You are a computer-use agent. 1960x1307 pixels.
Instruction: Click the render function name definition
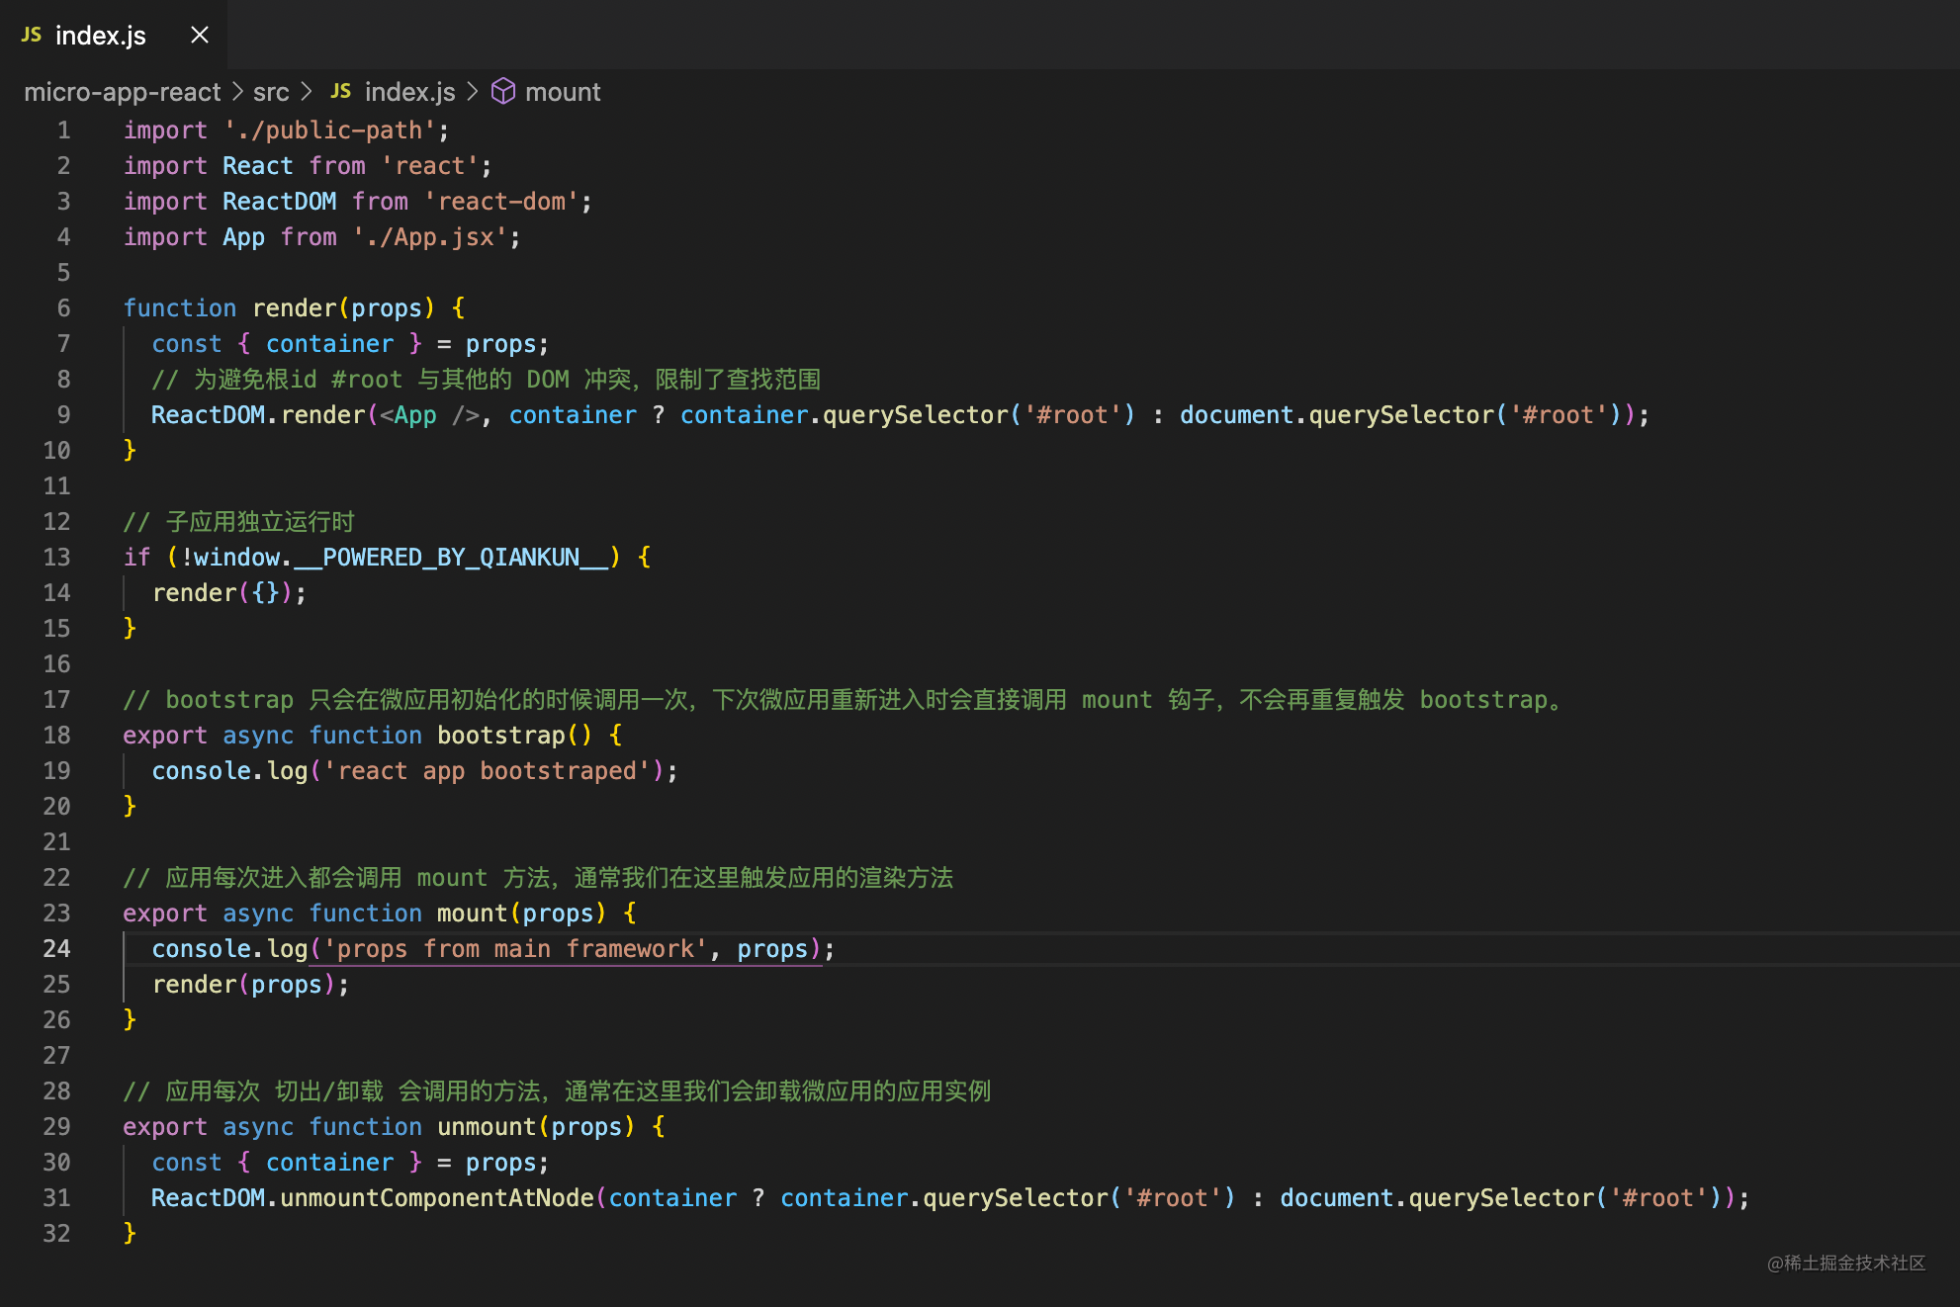294,308
